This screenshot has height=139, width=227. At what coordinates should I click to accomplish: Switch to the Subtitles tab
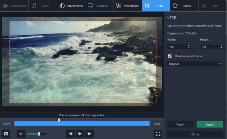point(99,6)
